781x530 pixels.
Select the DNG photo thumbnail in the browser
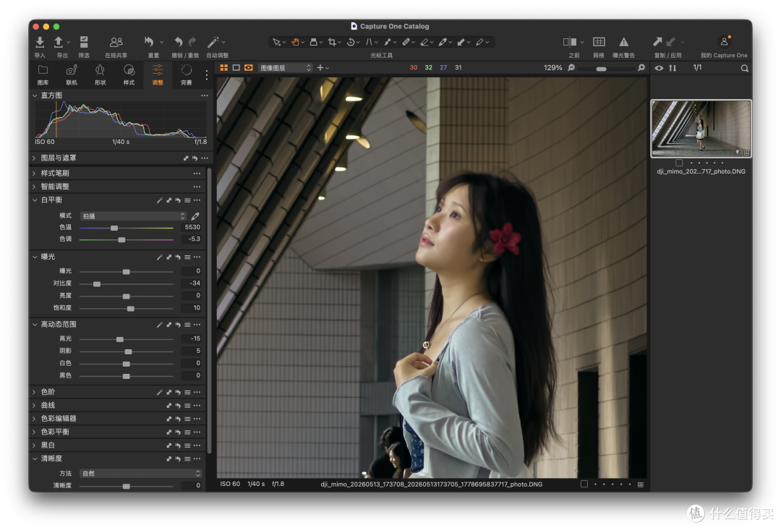[701, 129]
